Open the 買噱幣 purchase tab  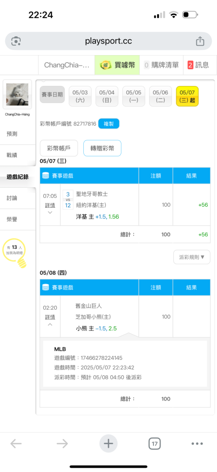pos(117,65)
